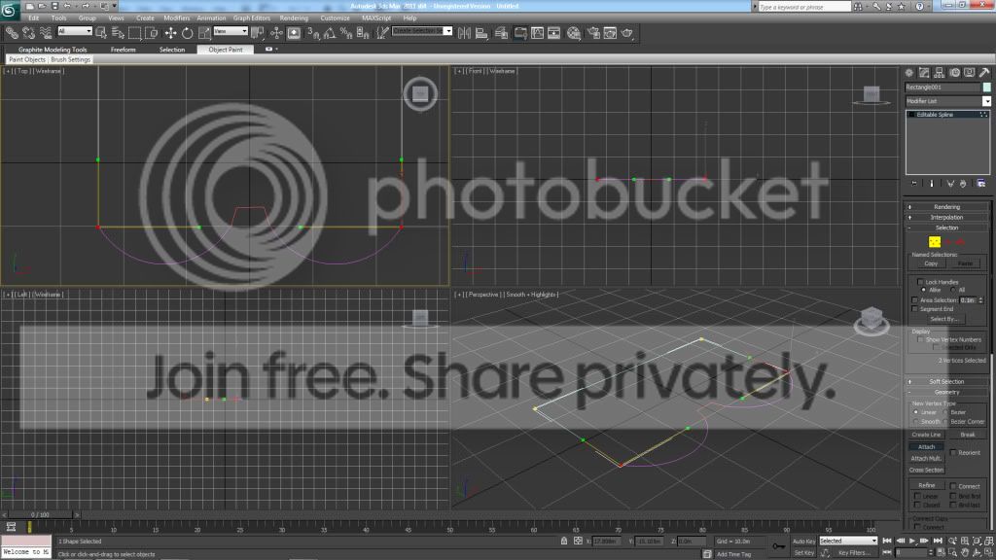Viewport: 996px width, 560px height.
Task: Click the Save file icon in title bar
Action: (54, 6)
